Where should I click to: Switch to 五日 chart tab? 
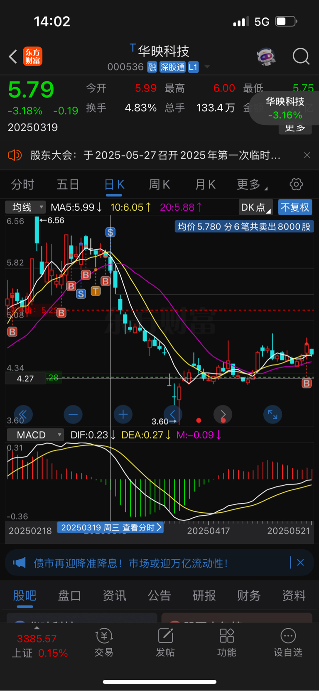click(x=68, y=184)
